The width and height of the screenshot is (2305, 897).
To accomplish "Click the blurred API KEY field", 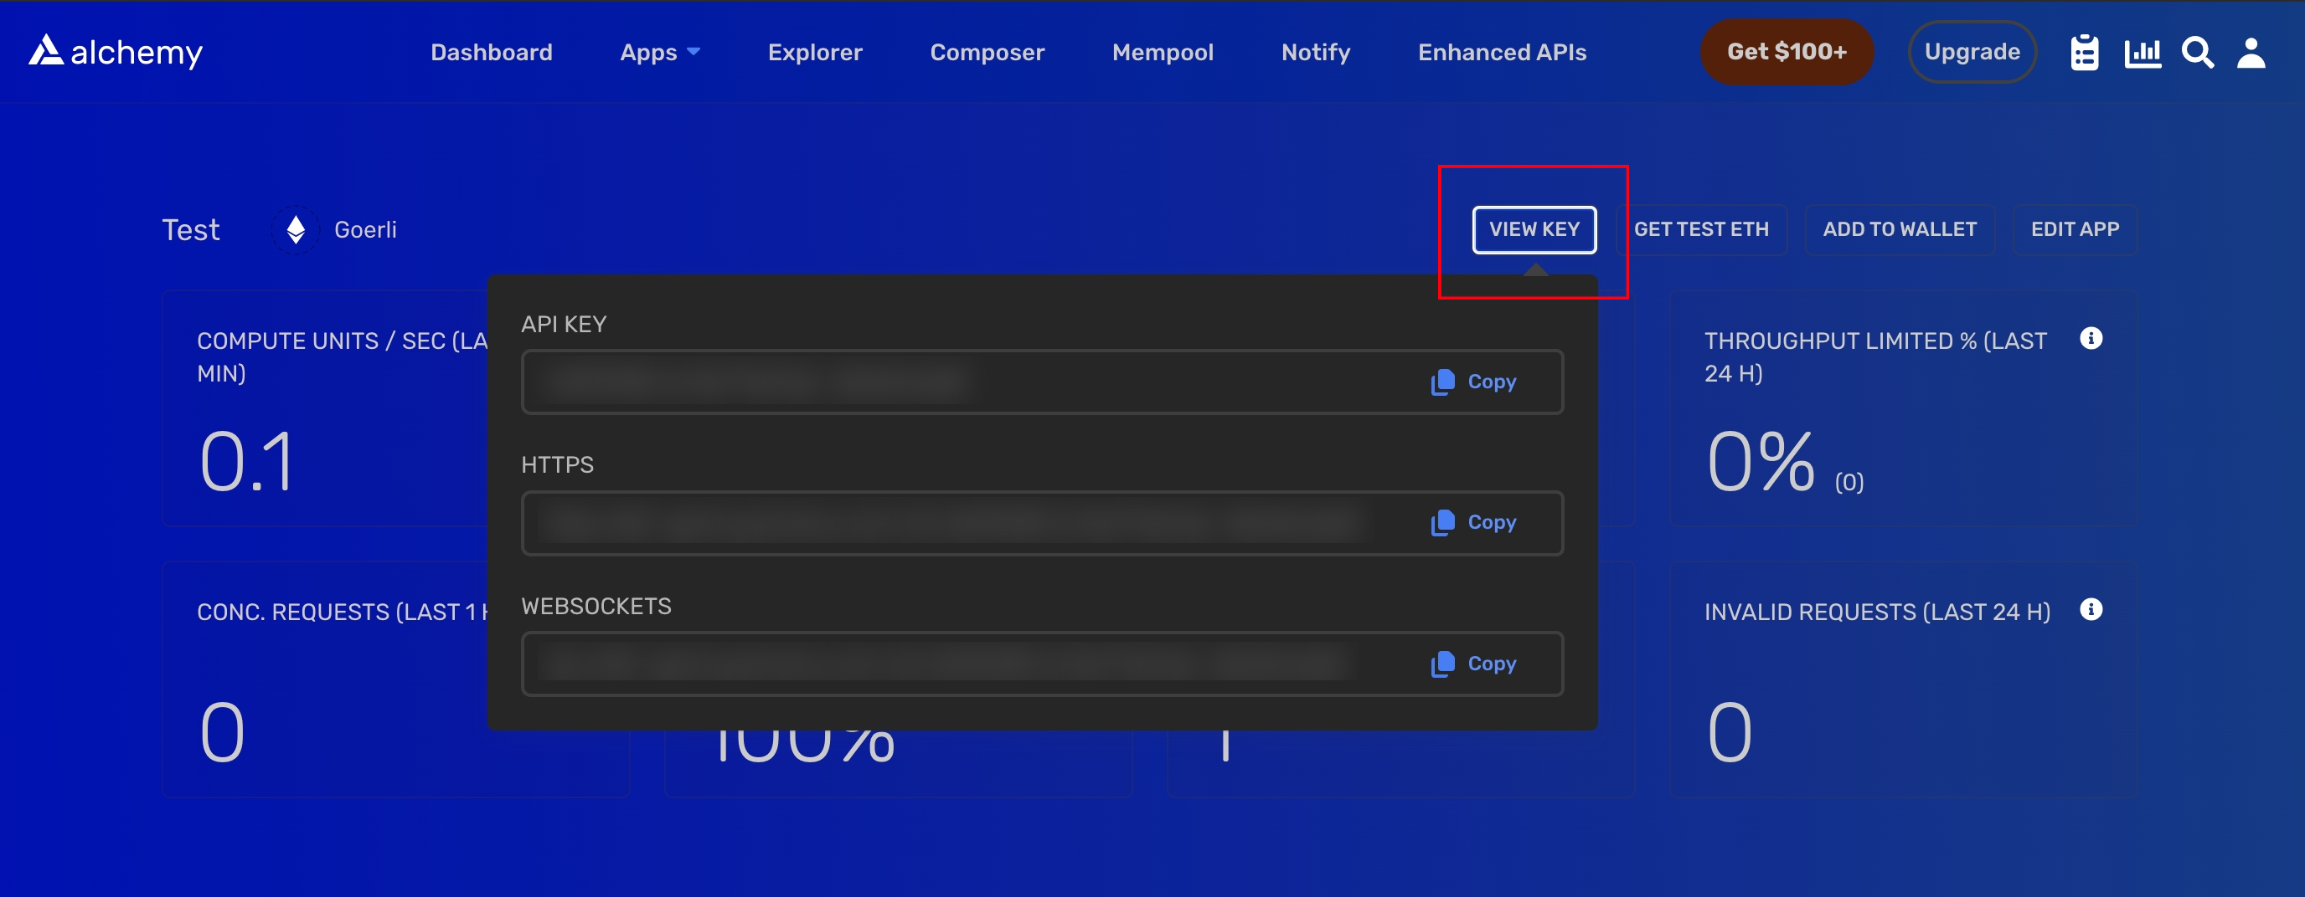I will (x=1042, y=382).
